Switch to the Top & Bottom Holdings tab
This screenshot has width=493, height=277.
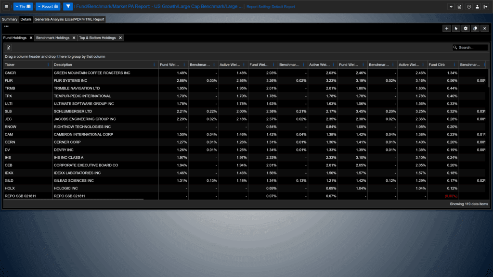click(97, 38)
